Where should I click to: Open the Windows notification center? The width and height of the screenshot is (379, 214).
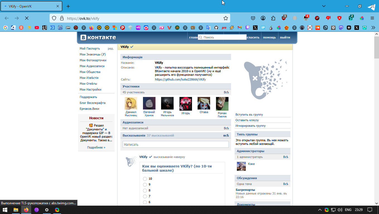click(x=370, y=210)
